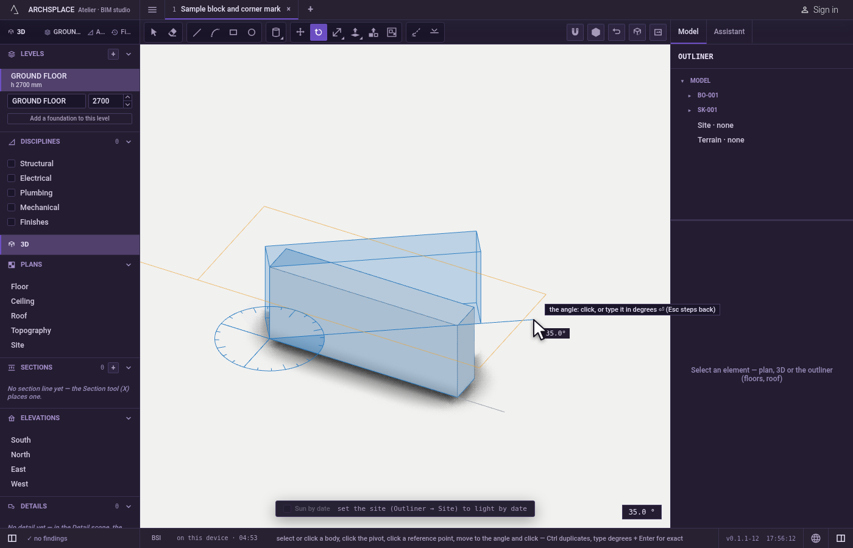Collapse the Sections panel chevron
853x548 pixels.
coord(129,368)
